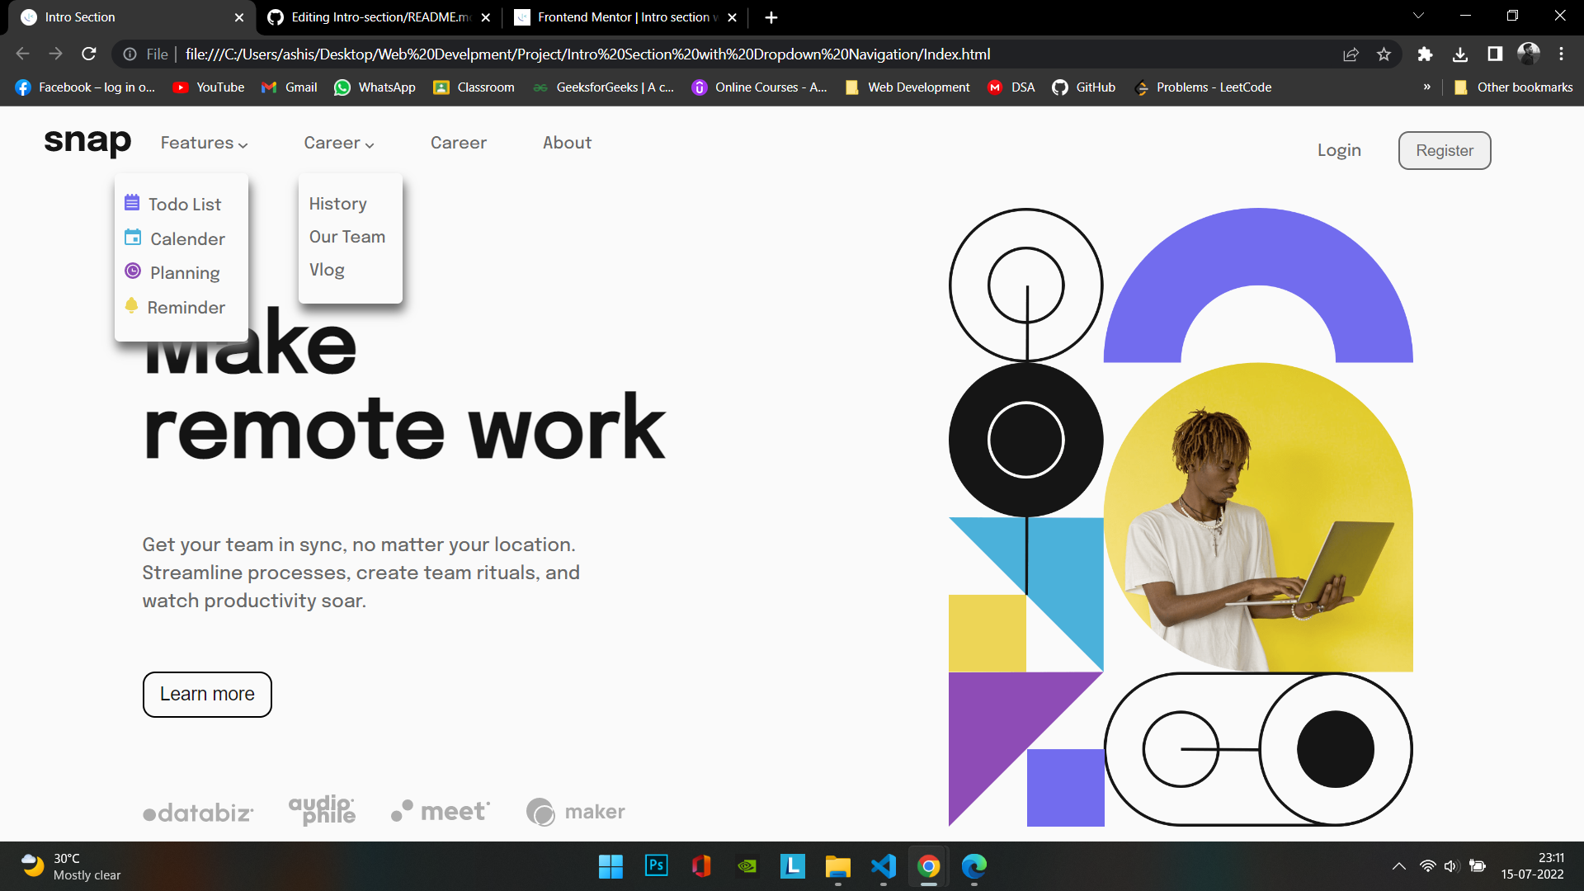1584x891 pixels.
Task: Click the snap logo
Action: (87, 142)
